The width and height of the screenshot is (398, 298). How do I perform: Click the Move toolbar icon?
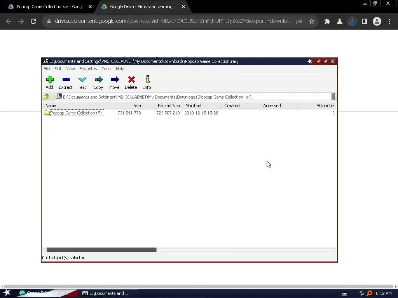115,82
